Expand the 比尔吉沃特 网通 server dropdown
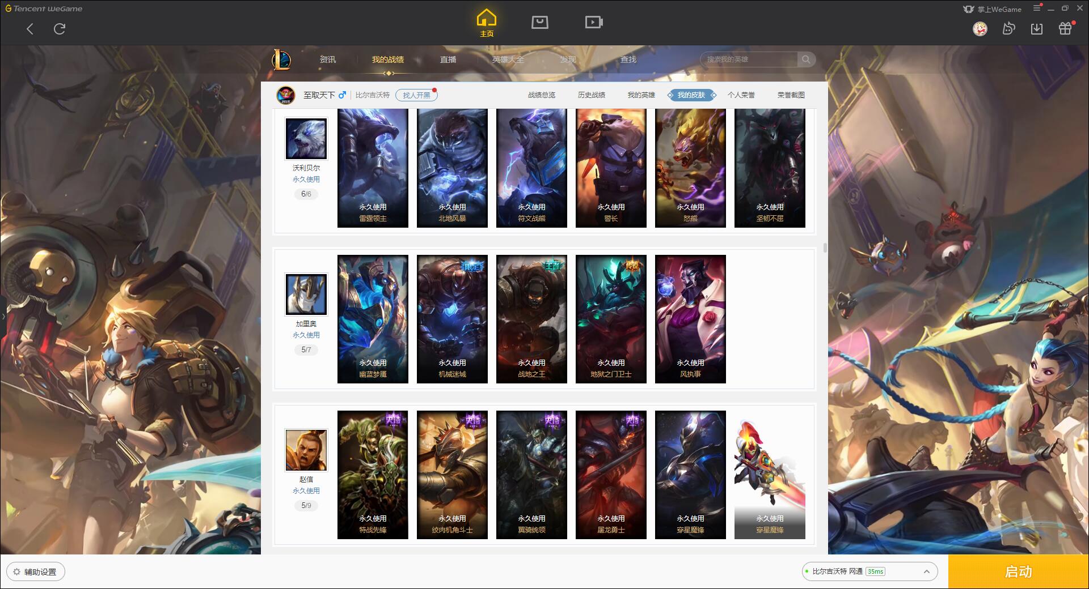This screenshot has height=589, width=1089. [x=869, y=571]
